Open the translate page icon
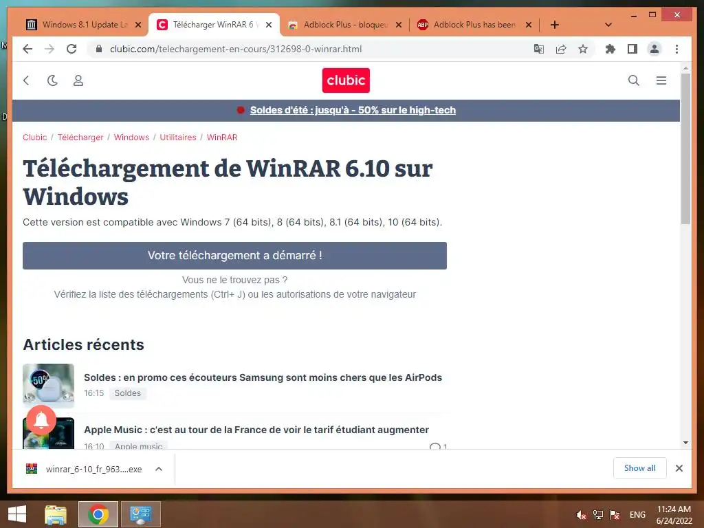Screen dimensions: 704x528 coord(539,49)
